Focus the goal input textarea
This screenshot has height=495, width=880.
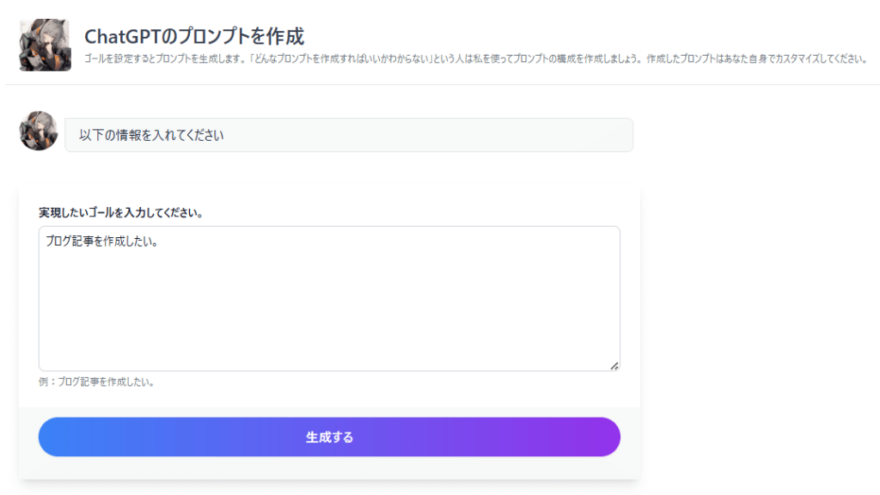point(329,298)
